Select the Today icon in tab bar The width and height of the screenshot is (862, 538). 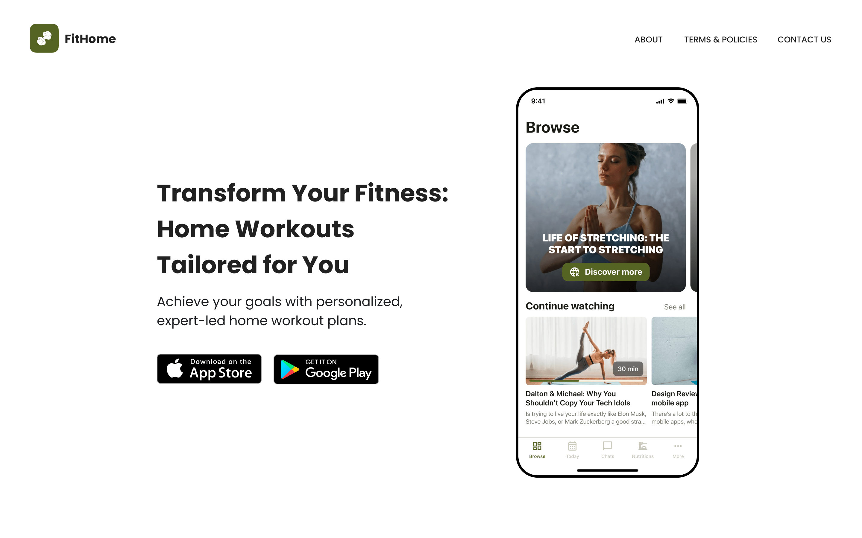point(572,447)
